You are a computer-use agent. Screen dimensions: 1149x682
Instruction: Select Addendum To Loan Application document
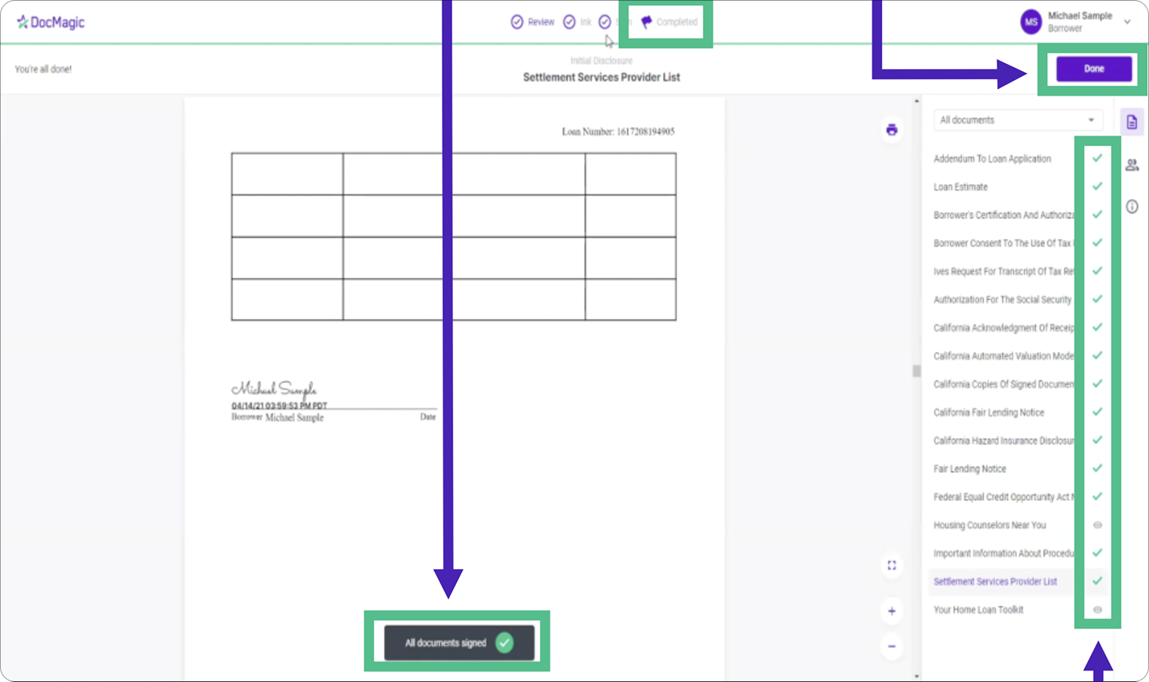991,159
